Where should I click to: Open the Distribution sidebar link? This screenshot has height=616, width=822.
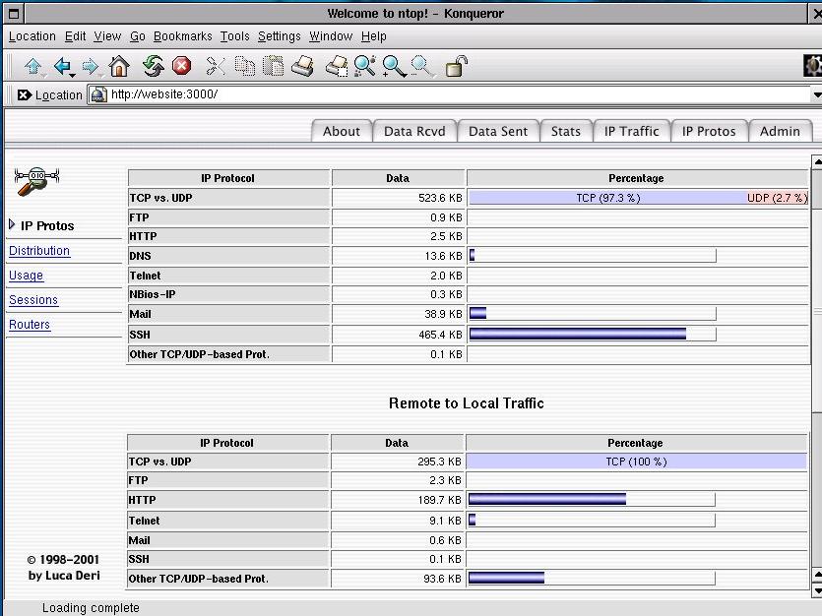(39, 251)
